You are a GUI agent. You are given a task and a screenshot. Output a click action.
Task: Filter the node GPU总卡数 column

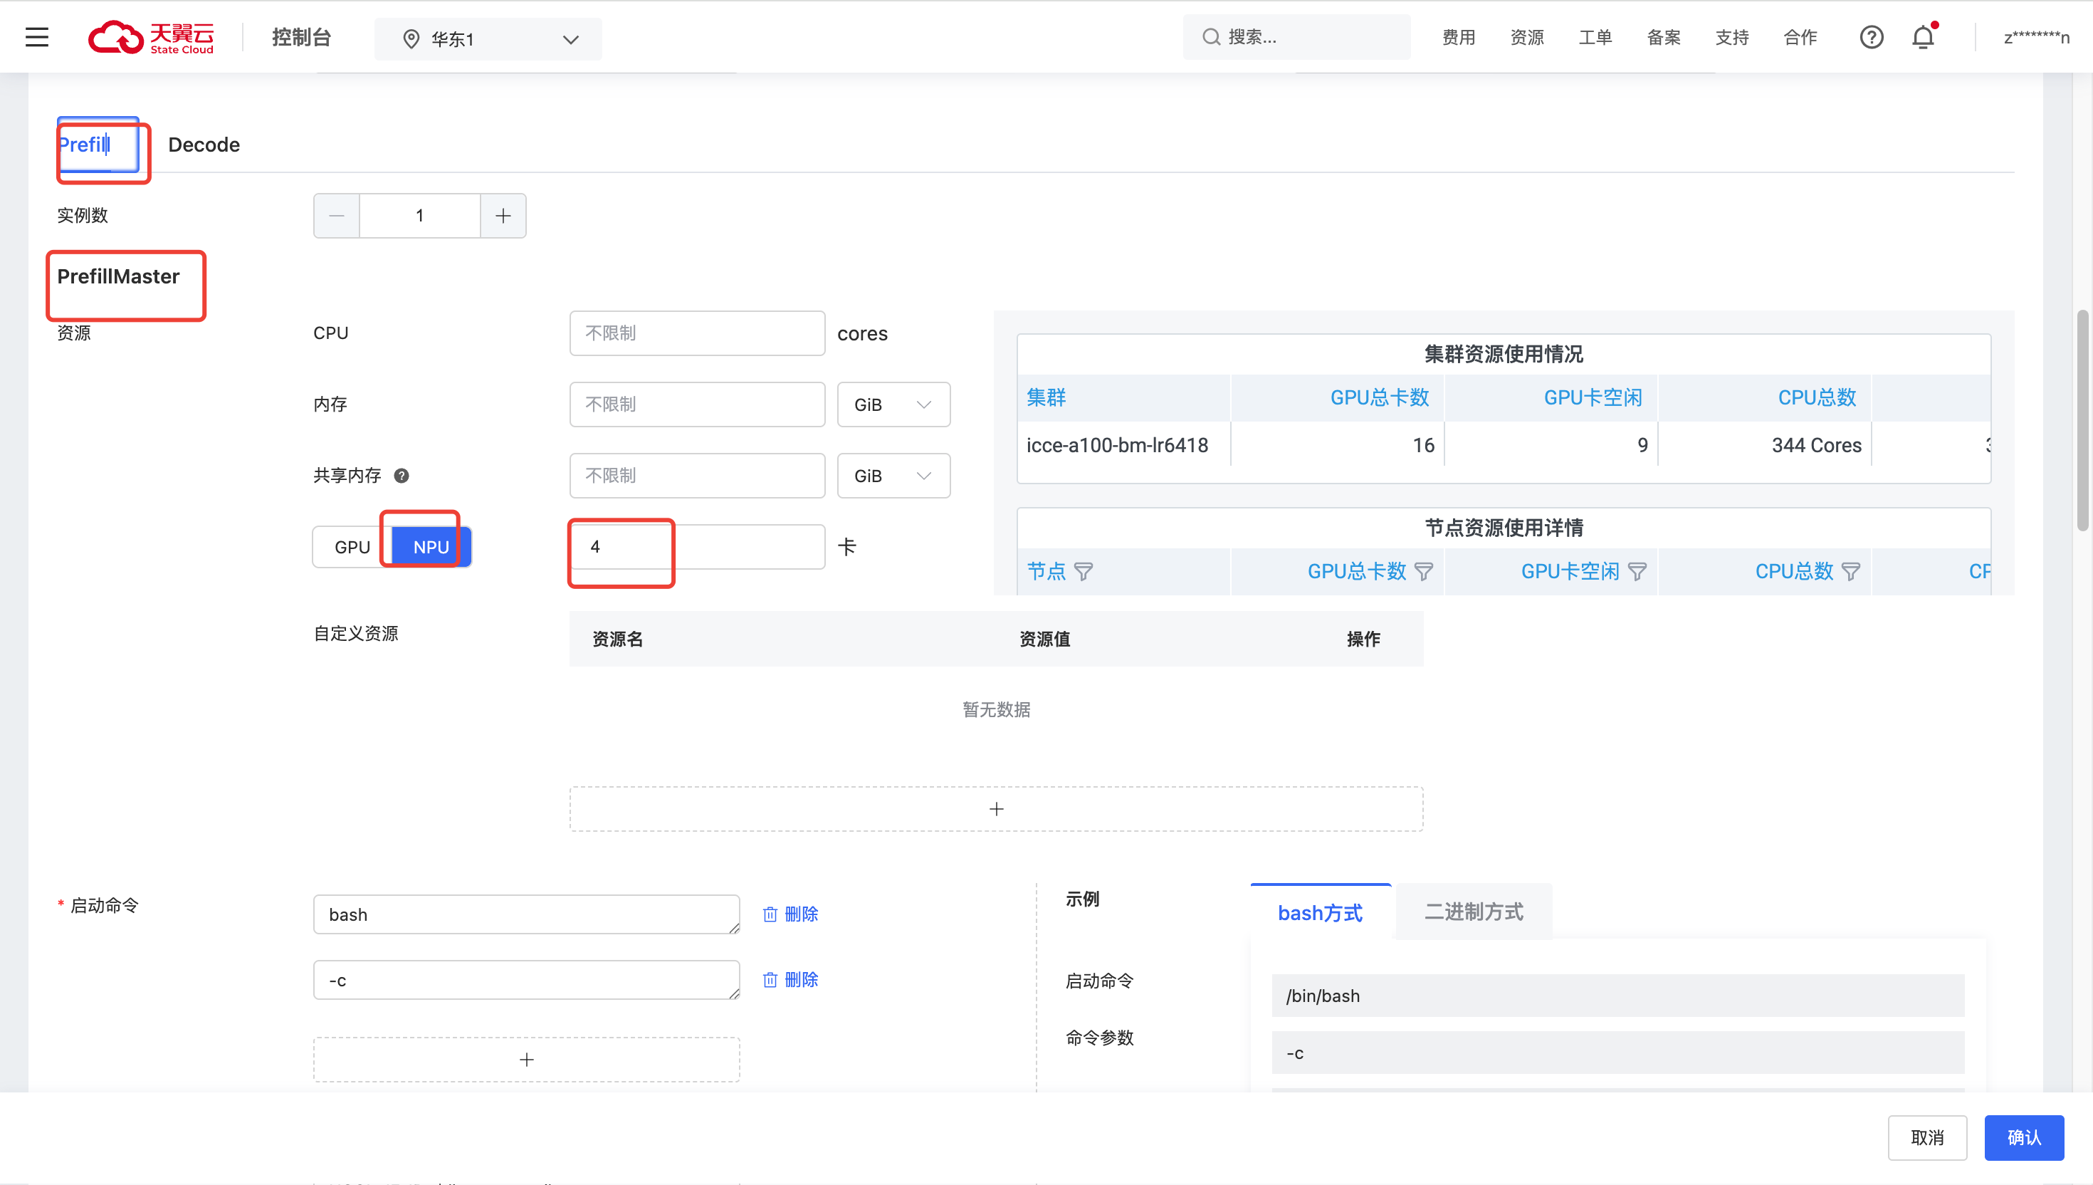coord(1424,572)
